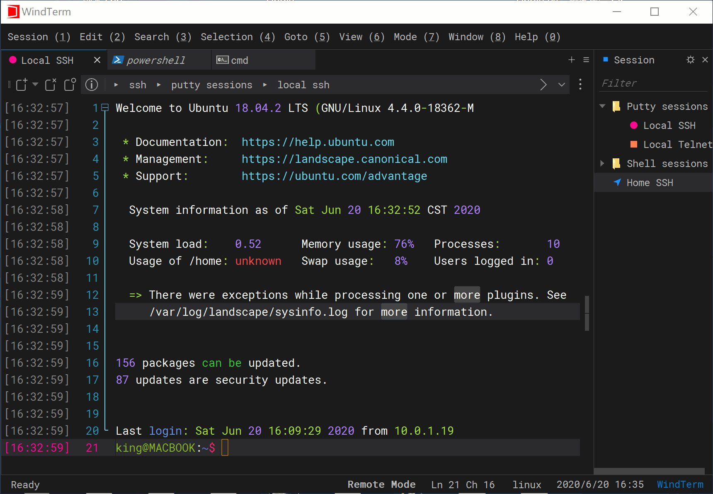This screenshot has height=494, width=713.
Task: Open the help.ubuntu.com documentation link
Action: tap(318, 142)
